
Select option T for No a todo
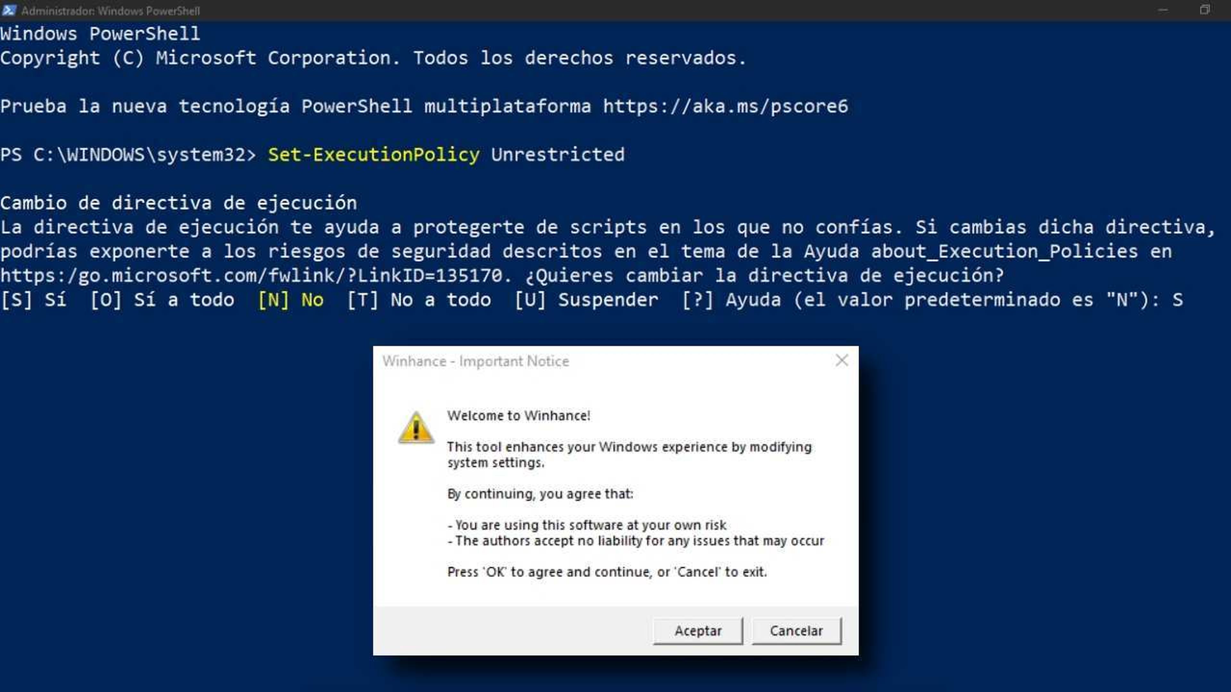tap(414, 299)
